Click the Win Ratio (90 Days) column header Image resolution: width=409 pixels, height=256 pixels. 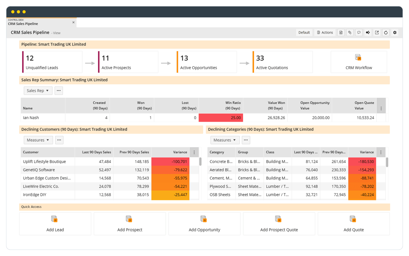pos(221,106)
